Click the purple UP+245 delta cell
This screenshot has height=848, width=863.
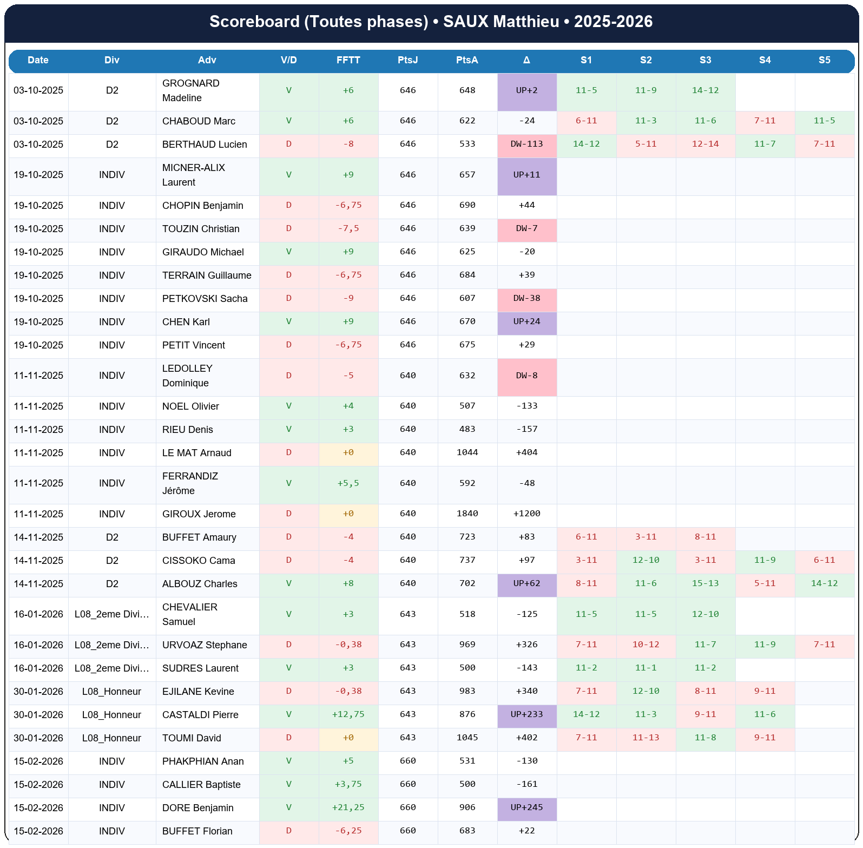pos(526,807)
